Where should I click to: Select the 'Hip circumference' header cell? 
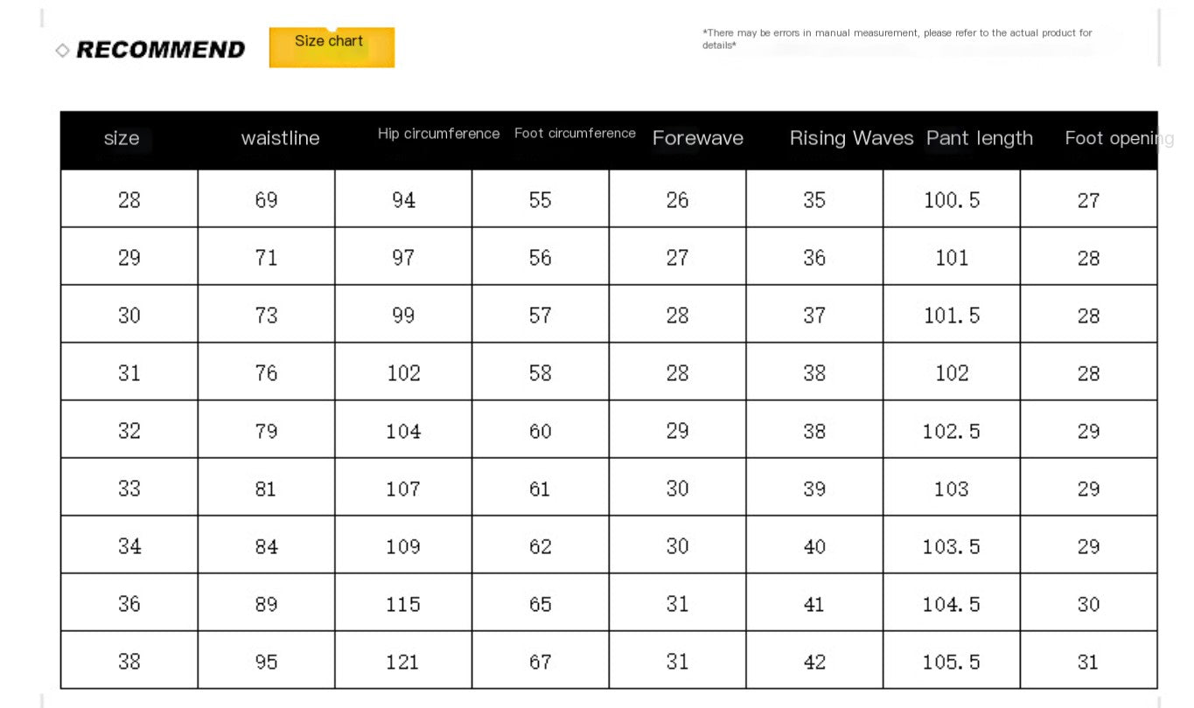pyautogui.click(x=438, y=134)
